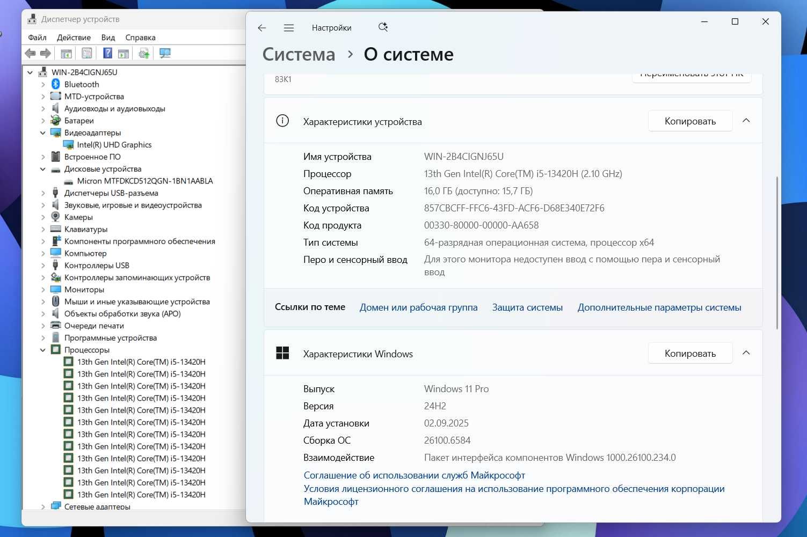Open the Файл menu
Viewport: 807px width, 537px height.
point(37,38)
